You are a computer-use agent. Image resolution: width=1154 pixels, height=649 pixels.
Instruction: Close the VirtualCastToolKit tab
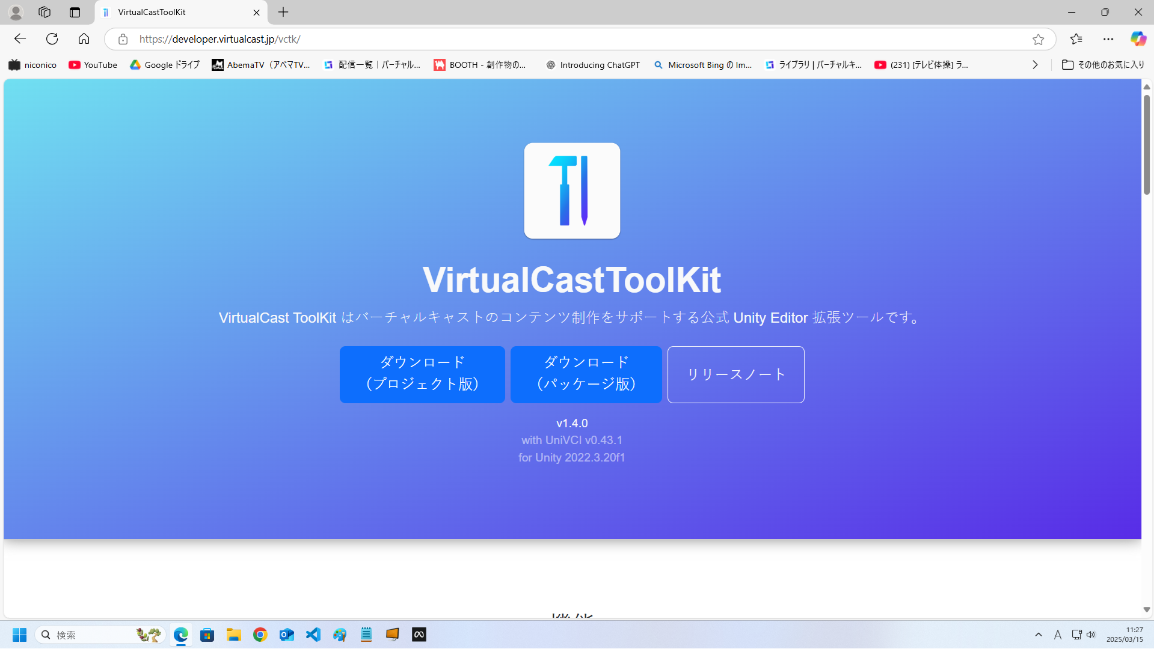256,12
